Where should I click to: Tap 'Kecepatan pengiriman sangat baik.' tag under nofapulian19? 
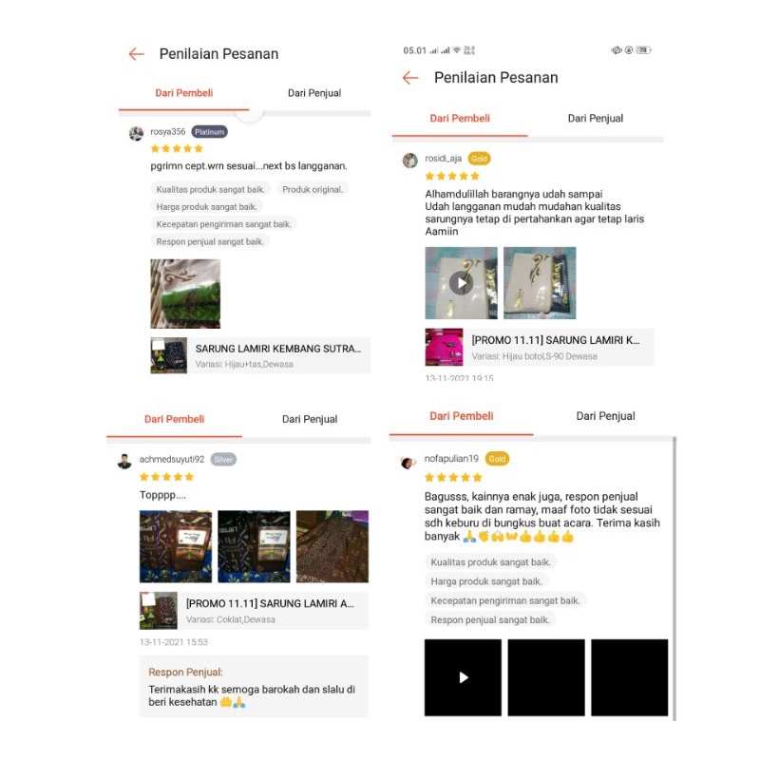pyautogui.click(x=505, y=600)
